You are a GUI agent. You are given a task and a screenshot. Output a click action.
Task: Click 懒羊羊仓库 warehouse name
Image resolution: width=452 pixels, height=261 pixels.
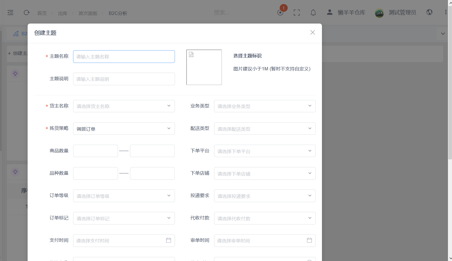[x=352, y=12]
